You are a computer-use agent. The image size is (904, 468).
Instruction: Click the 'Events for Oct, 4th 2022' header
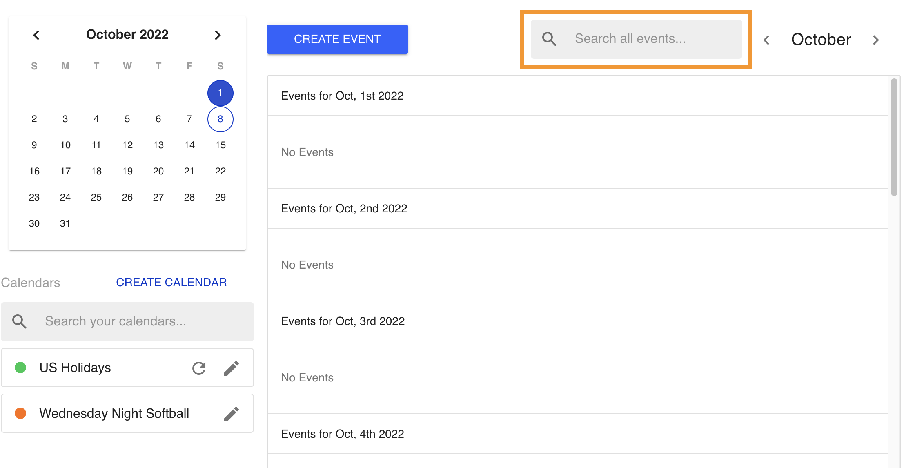pos(343,434)
